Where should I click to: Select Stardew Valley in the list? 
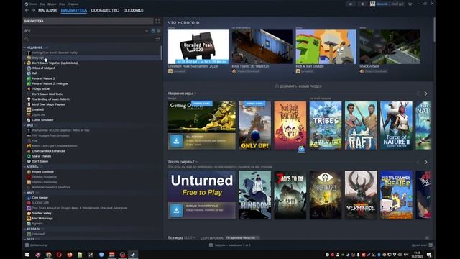(42, 213)
